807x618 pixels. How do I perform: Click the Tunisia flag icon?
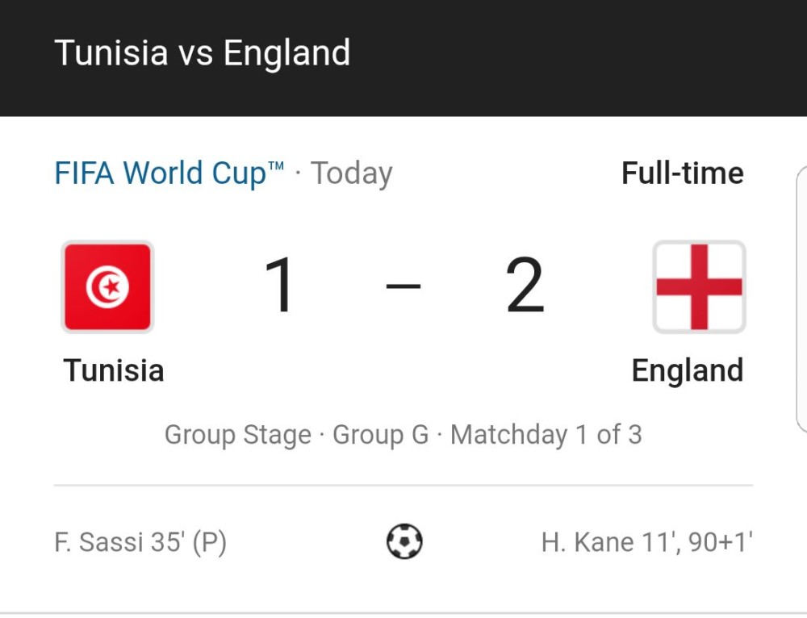[107, 287]
